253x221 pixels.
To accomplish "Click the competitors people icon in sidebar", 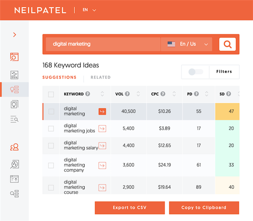I will (14, 147).
